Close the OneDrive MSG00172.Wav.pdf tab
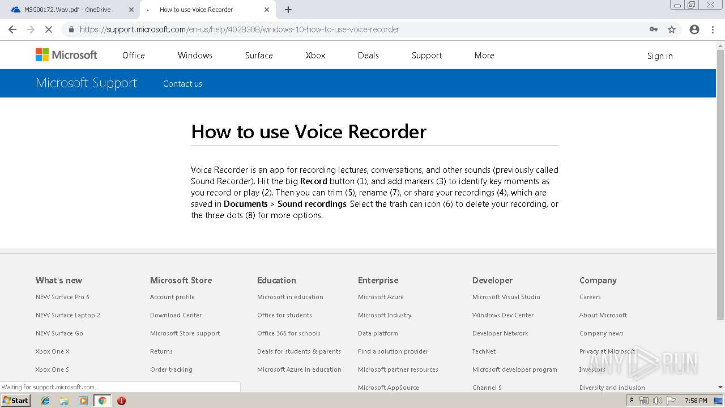 131,10
